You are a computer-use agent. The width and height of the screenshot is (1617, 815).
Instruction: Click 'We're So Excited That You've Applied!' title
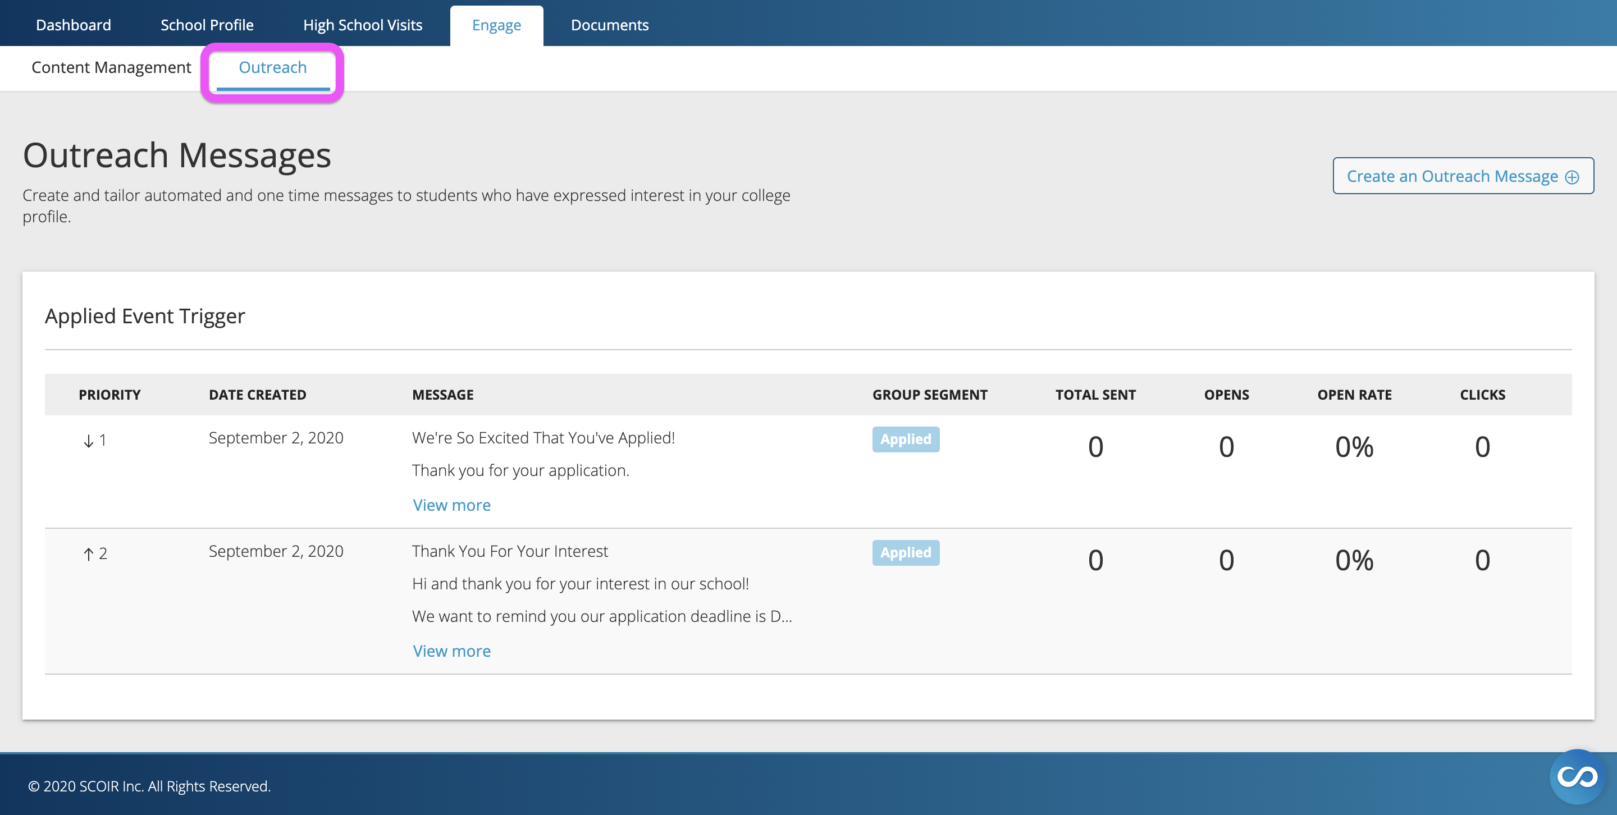coord(543,438)
